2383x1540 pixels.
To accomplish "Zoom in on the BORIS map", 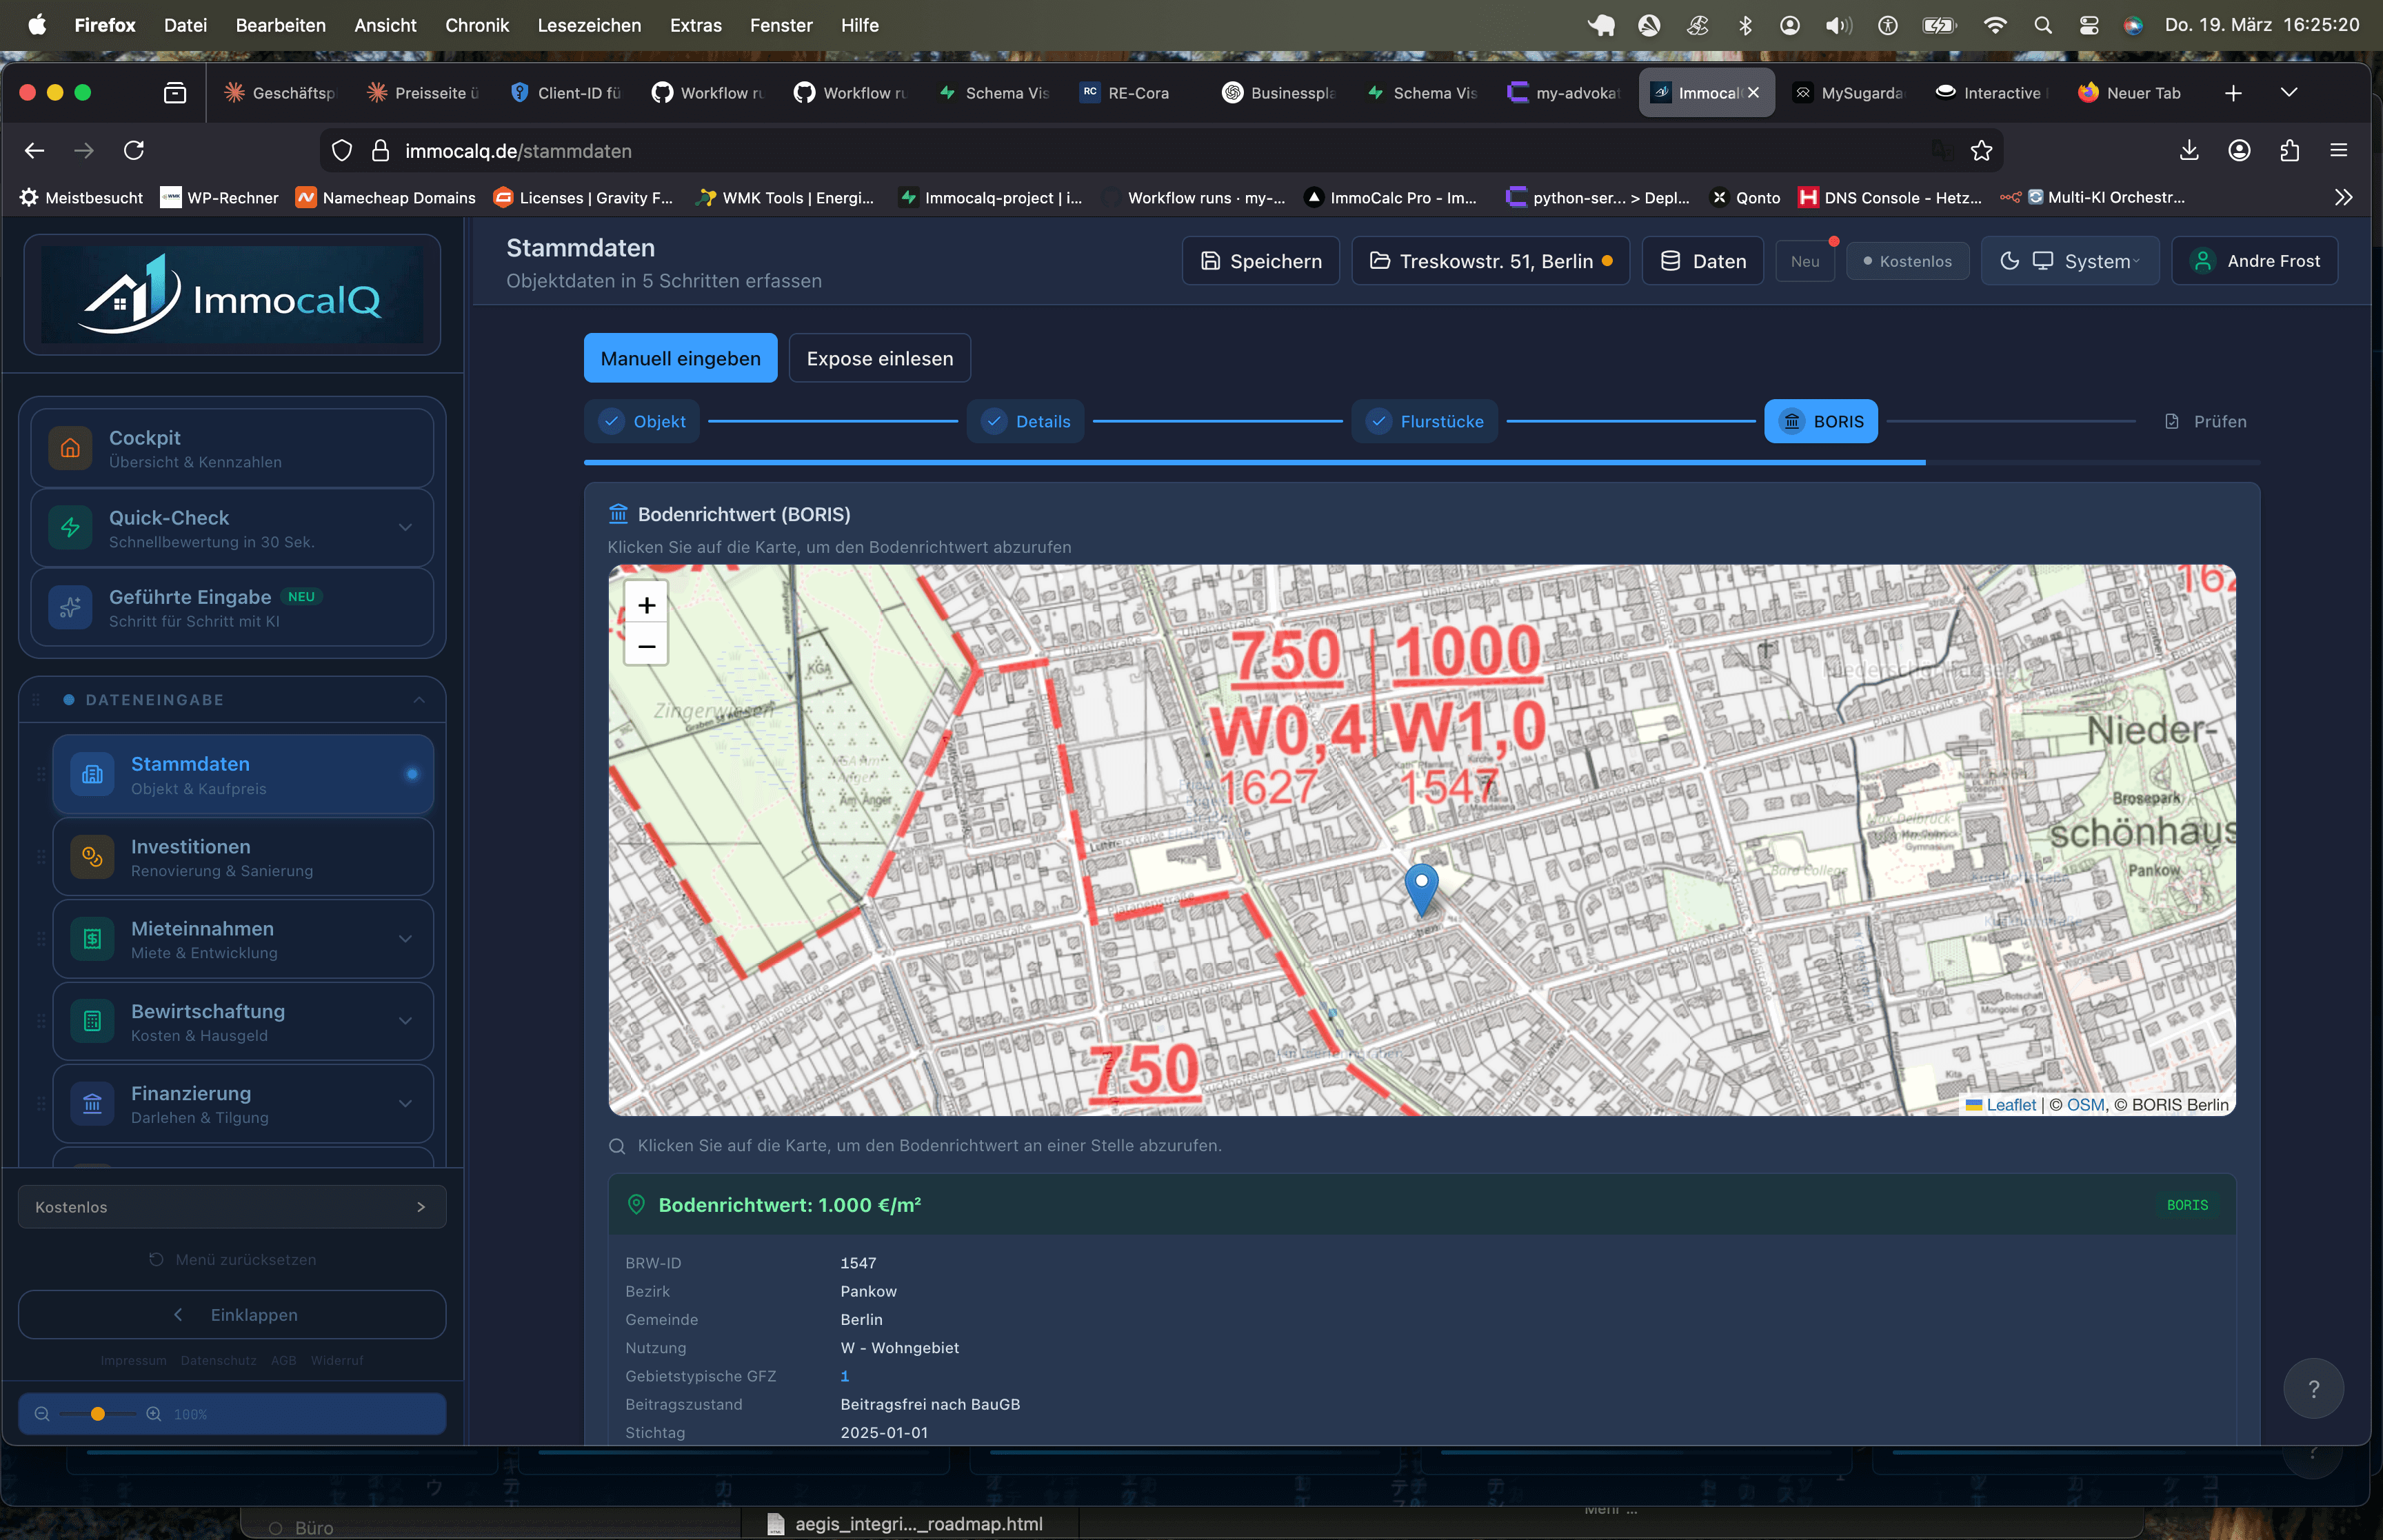I will [x=646, y=605].
